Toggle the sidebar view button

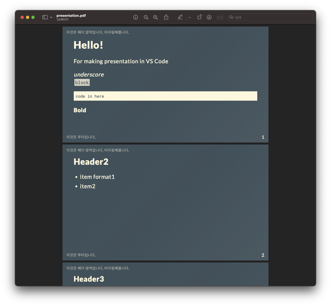[x=45, y=17]
